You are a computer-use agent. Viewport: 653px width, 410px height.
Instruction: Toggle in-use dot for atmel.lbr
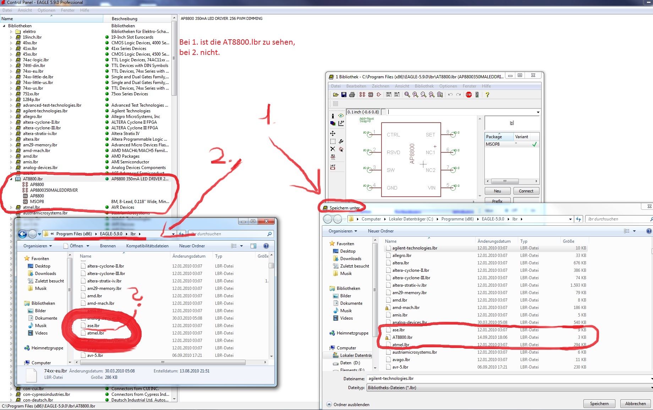point(107,207)
